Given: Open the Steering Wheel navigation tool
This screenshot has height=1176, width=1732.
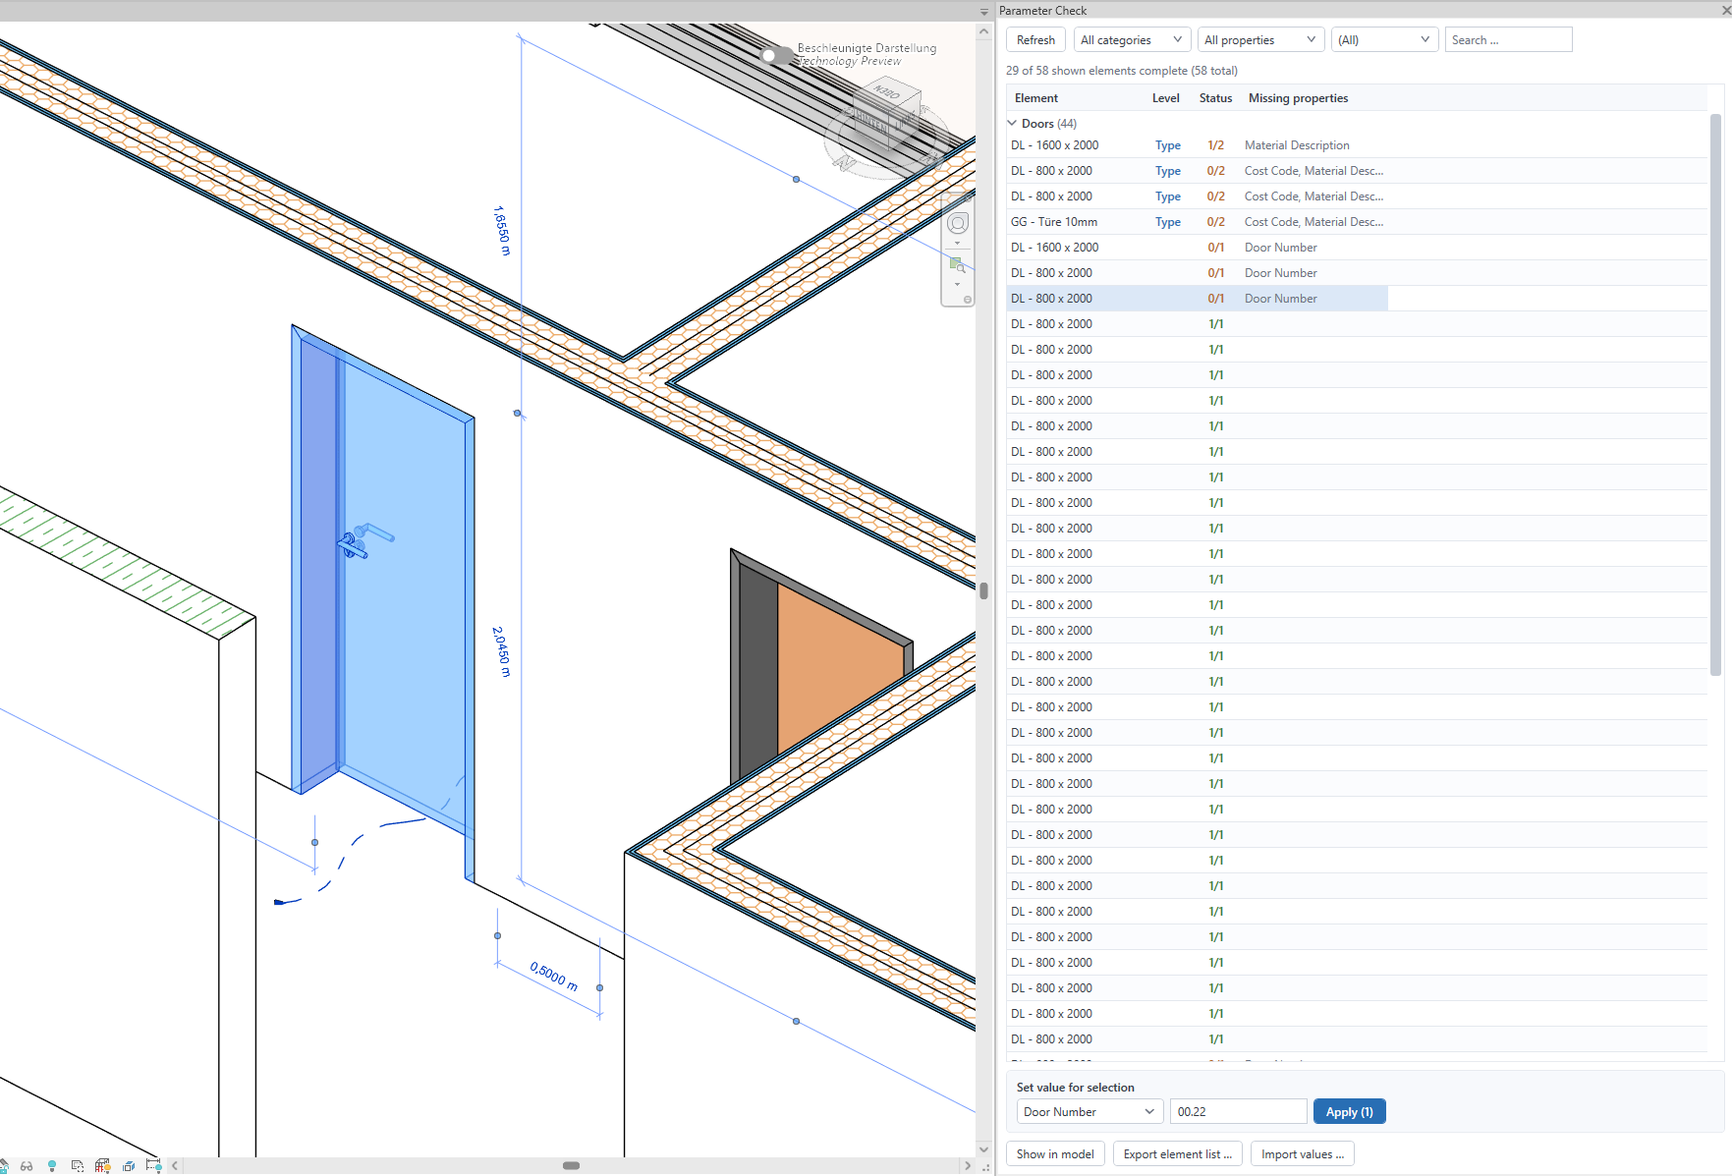Looking at the screenshot, I should click(x=958, y=223).
